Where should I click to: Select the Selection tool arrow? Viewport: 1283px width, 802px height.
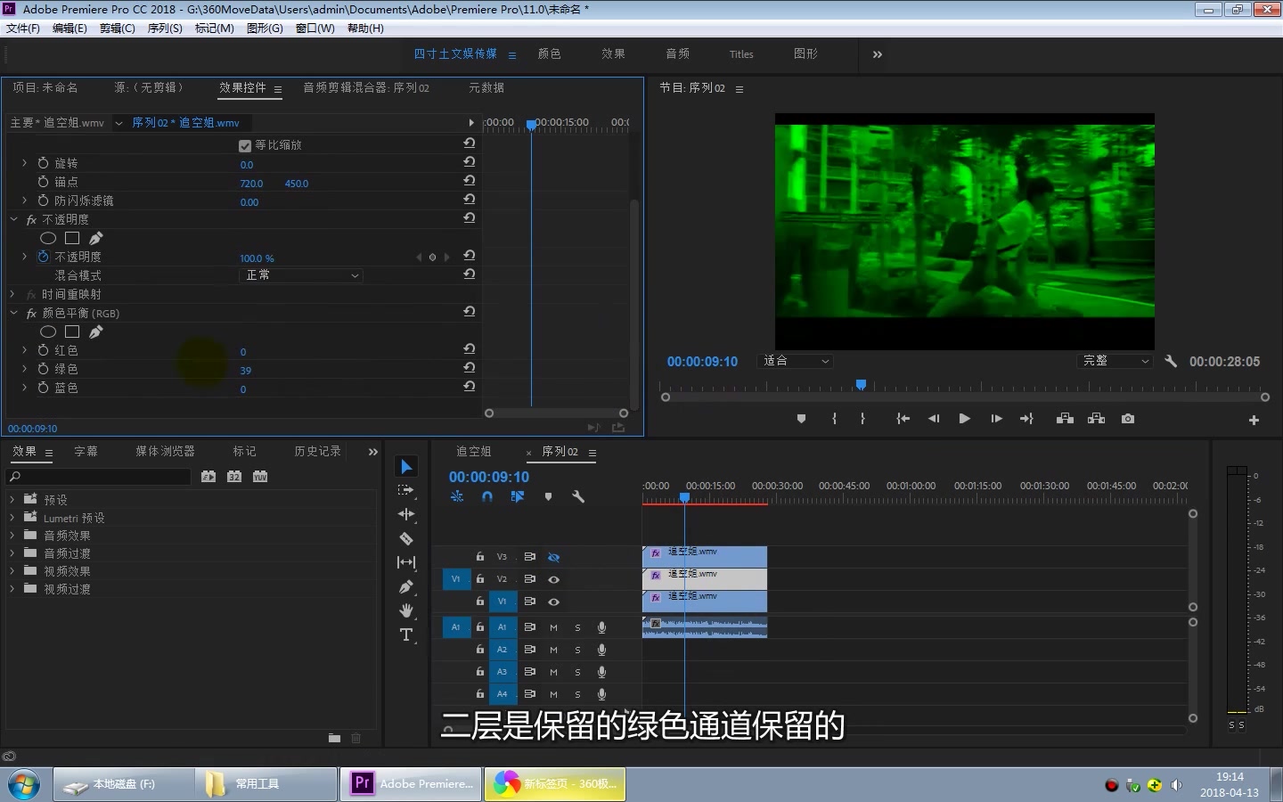(x=406, y=467)
